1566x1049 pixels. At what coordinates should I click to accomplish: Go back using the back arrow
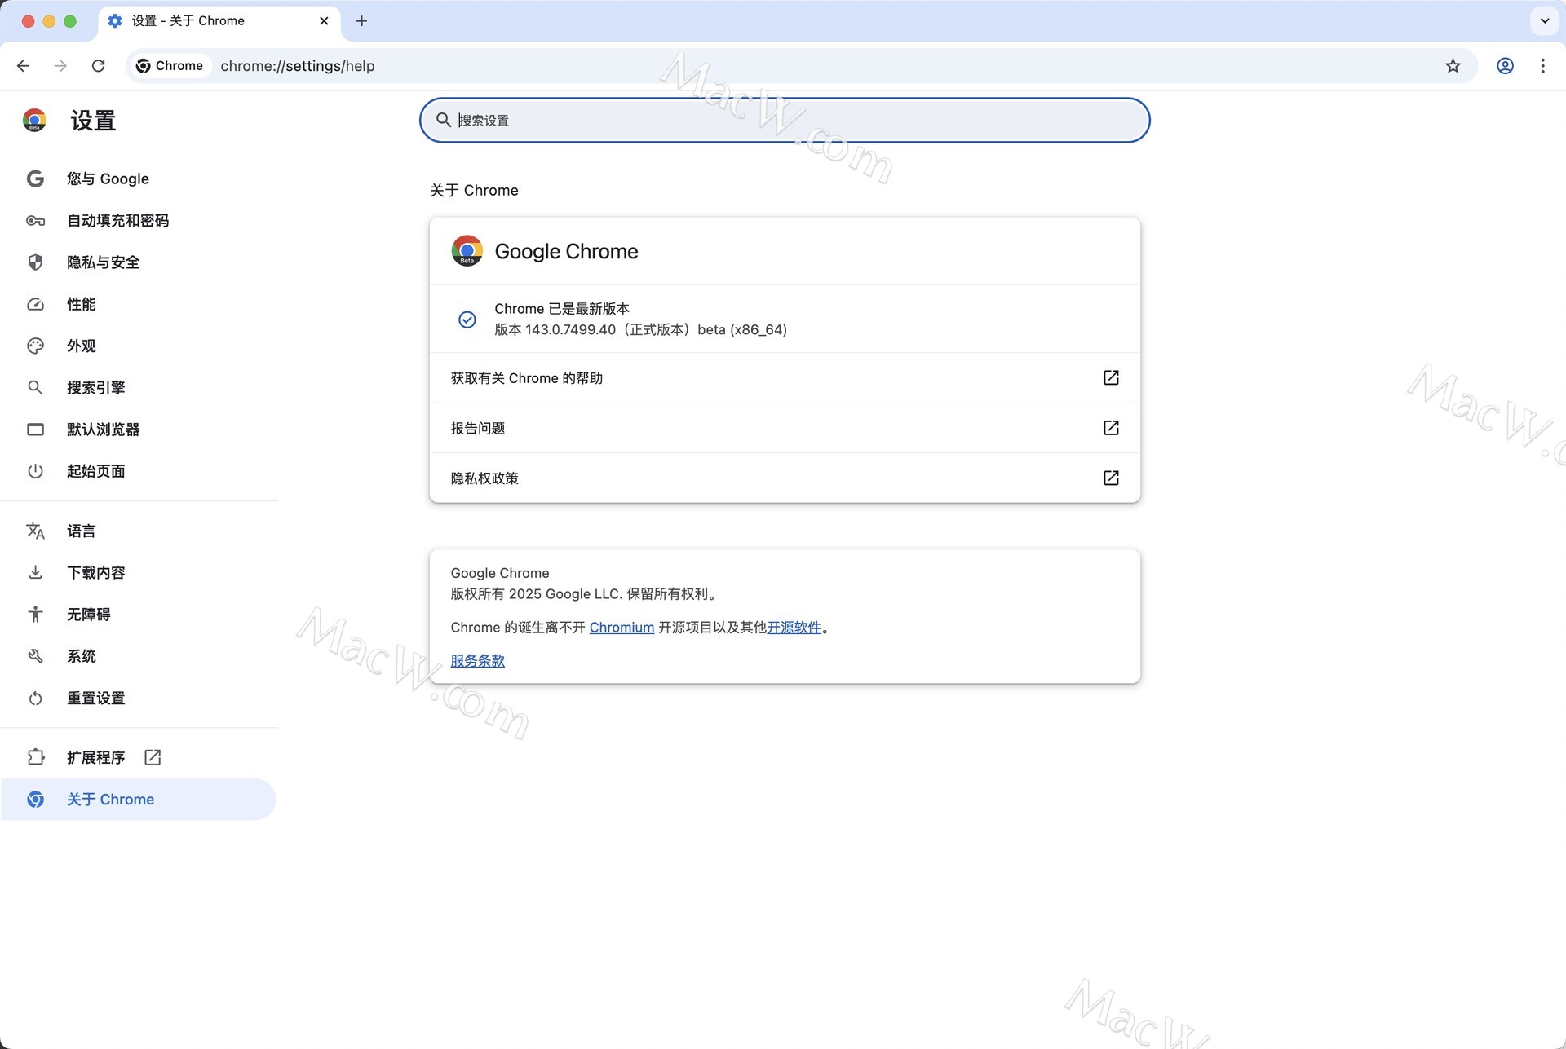click(x=23, y=66)
